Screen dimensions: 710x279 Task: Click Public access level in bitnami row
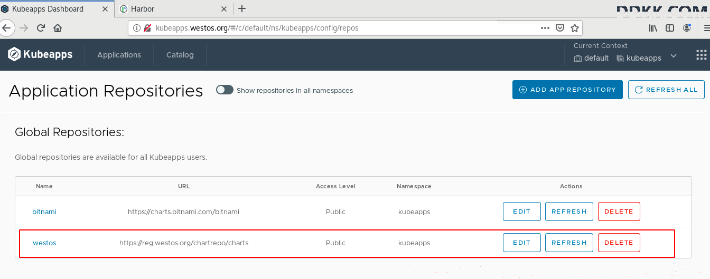335,211
